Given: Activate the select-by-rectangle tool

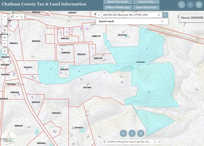Looking at the screenshot, I should (13, 16).
